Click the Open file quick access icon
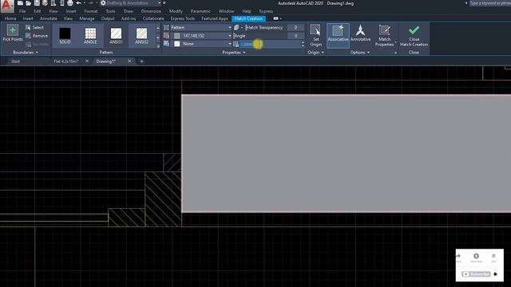Viewport: 511px width, 287px height. 29,3
